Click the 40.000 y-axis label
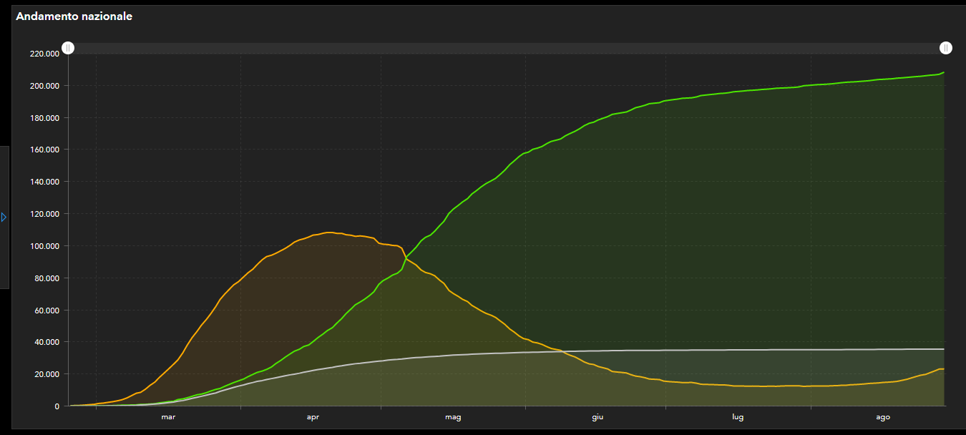966x435 pixels. pyautogui.click(x=47, y=342)
